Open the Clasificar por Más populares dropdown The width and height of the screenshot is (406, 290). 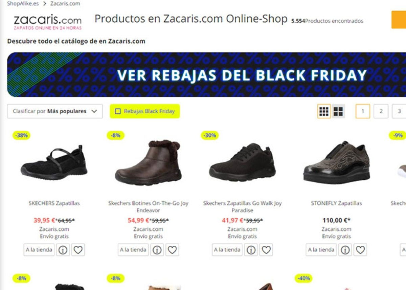55,111
